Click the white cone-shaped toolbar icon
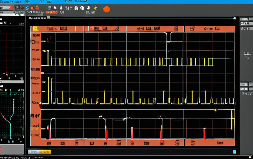The image size is (253, 159). coord(61,7)
